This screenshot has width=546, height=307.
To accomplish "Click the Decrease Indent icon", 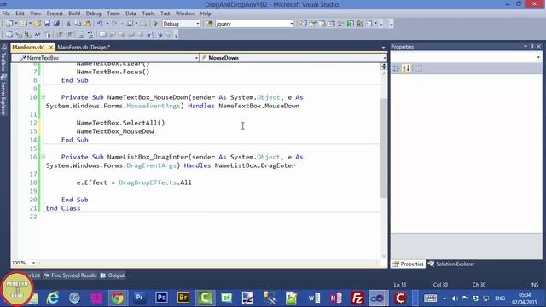I will click(60, 34).
